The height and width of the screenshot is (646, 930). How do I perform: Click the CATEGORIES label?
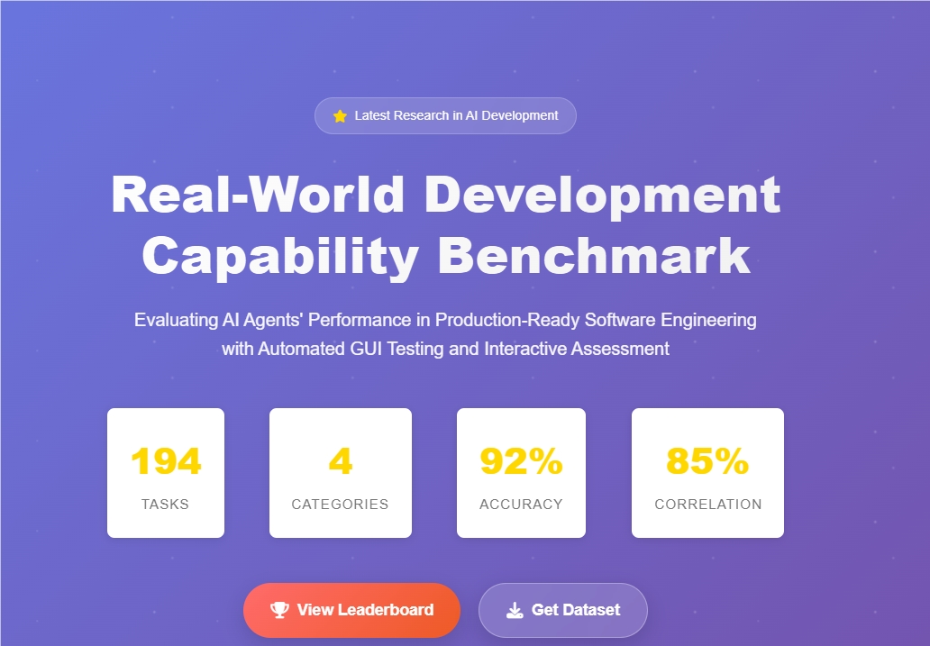tap(340, 505)
